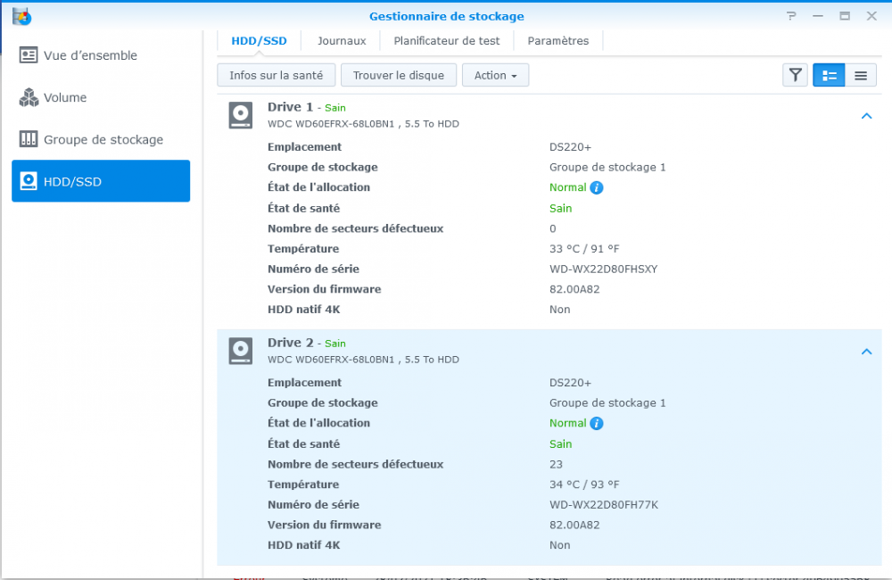Click Drive 2 allocation info icon
Screen dimensions: 892x580
tap(597, 424)
